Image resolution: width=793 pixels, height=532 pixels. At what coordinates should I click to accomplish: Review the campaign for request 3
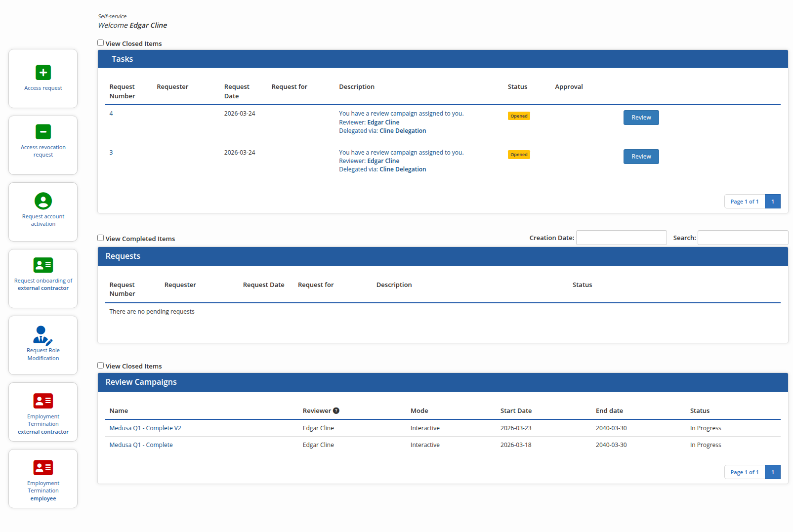(x=641, y=156)
